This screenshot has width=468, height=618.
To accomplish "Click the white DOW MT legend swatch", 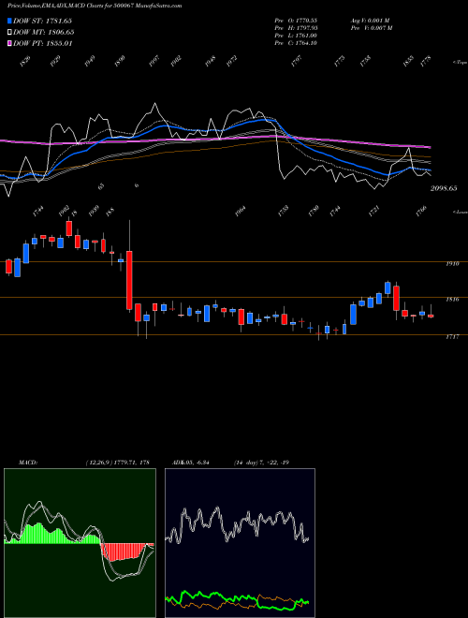I will (9, 32).
